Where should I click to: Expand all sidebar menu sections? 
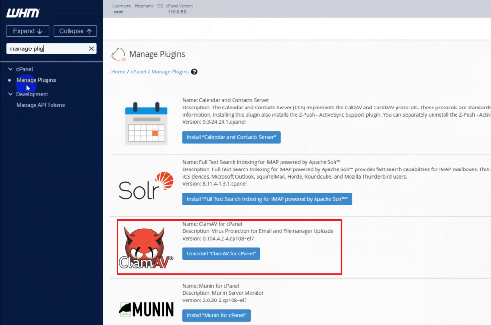point(28,31)
